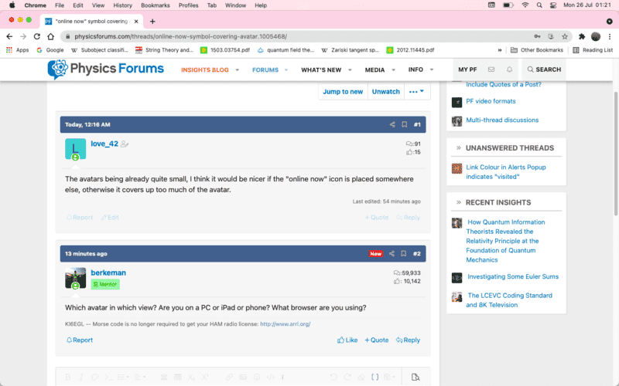Open the editor preview icon
Viewport: 619px width, 386px height.
click(415, 377)
